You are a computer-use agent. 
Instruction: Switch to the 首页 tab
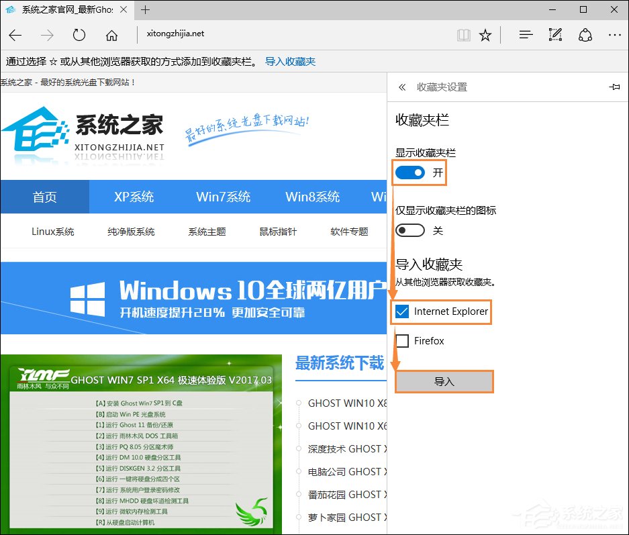click(44, 197)
